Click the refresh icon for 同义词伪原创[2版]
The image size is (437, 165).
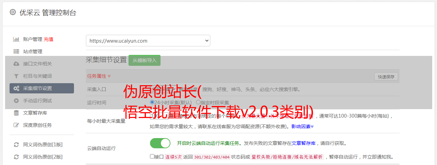click(16, 157)
